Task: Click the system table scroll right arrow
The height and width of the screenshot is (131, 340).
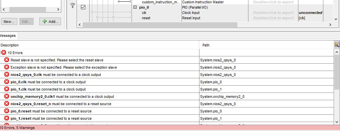Action: point(330,25)
